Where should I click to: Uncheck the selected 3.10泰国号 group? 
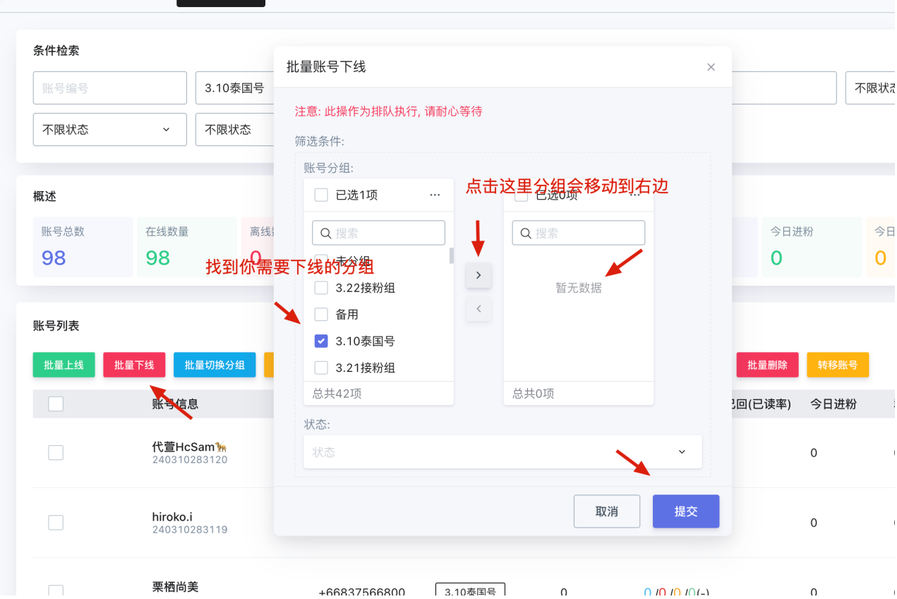tap(321, 341)
